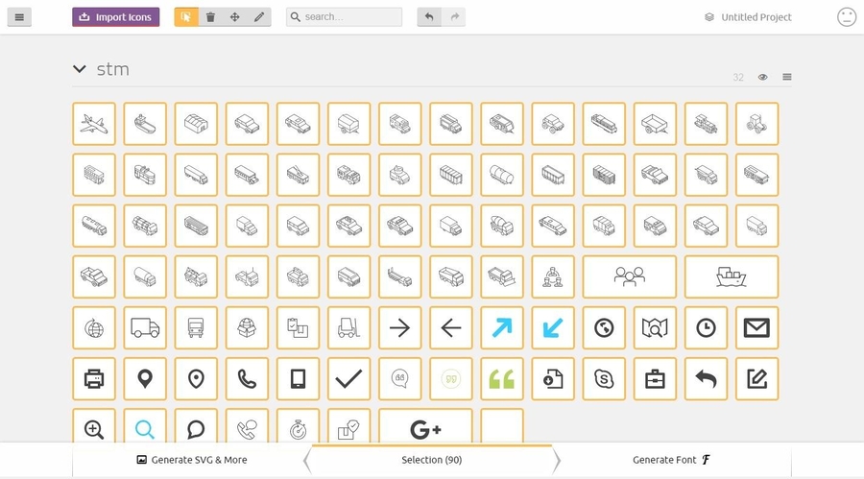864x479 pixels.
Task: Toggle the eye visibility for the stm set
Action: click(763, 77)
